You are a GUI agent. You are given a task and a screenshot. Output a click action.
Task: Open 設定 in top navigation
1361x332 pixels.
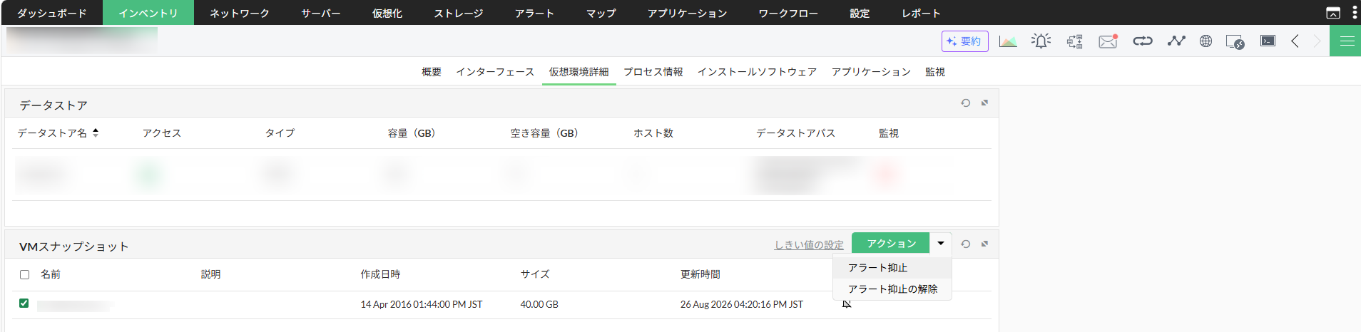[860, 13]
